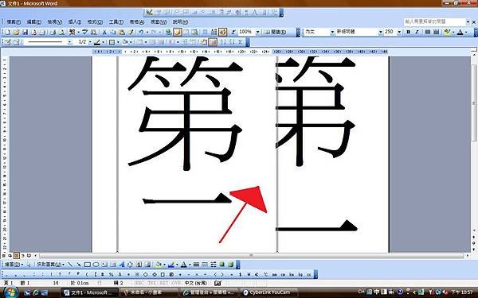
Task: Open dash style options on the drawing toolbar
Action: click(x=205, y=265)
